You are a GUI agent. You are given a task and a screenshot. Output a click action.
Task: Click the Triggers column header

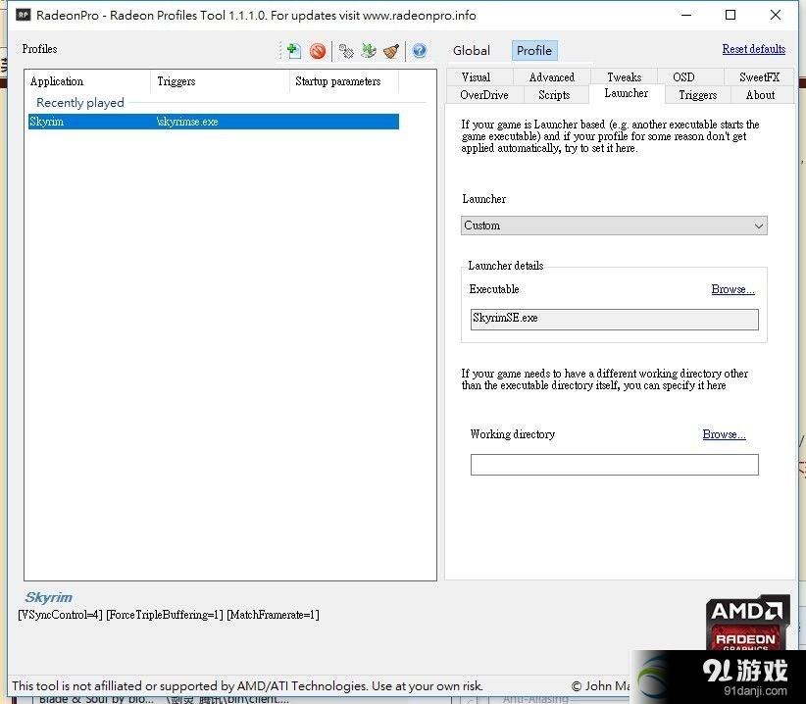coord(220,81)
